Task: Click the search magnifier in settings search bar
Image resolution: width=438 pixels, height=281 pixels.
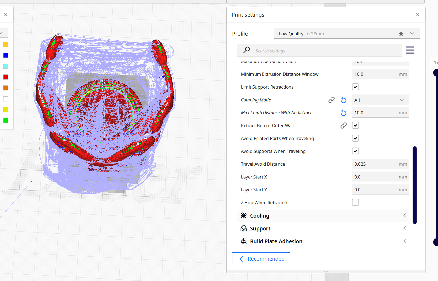Action: click(246, 50)
